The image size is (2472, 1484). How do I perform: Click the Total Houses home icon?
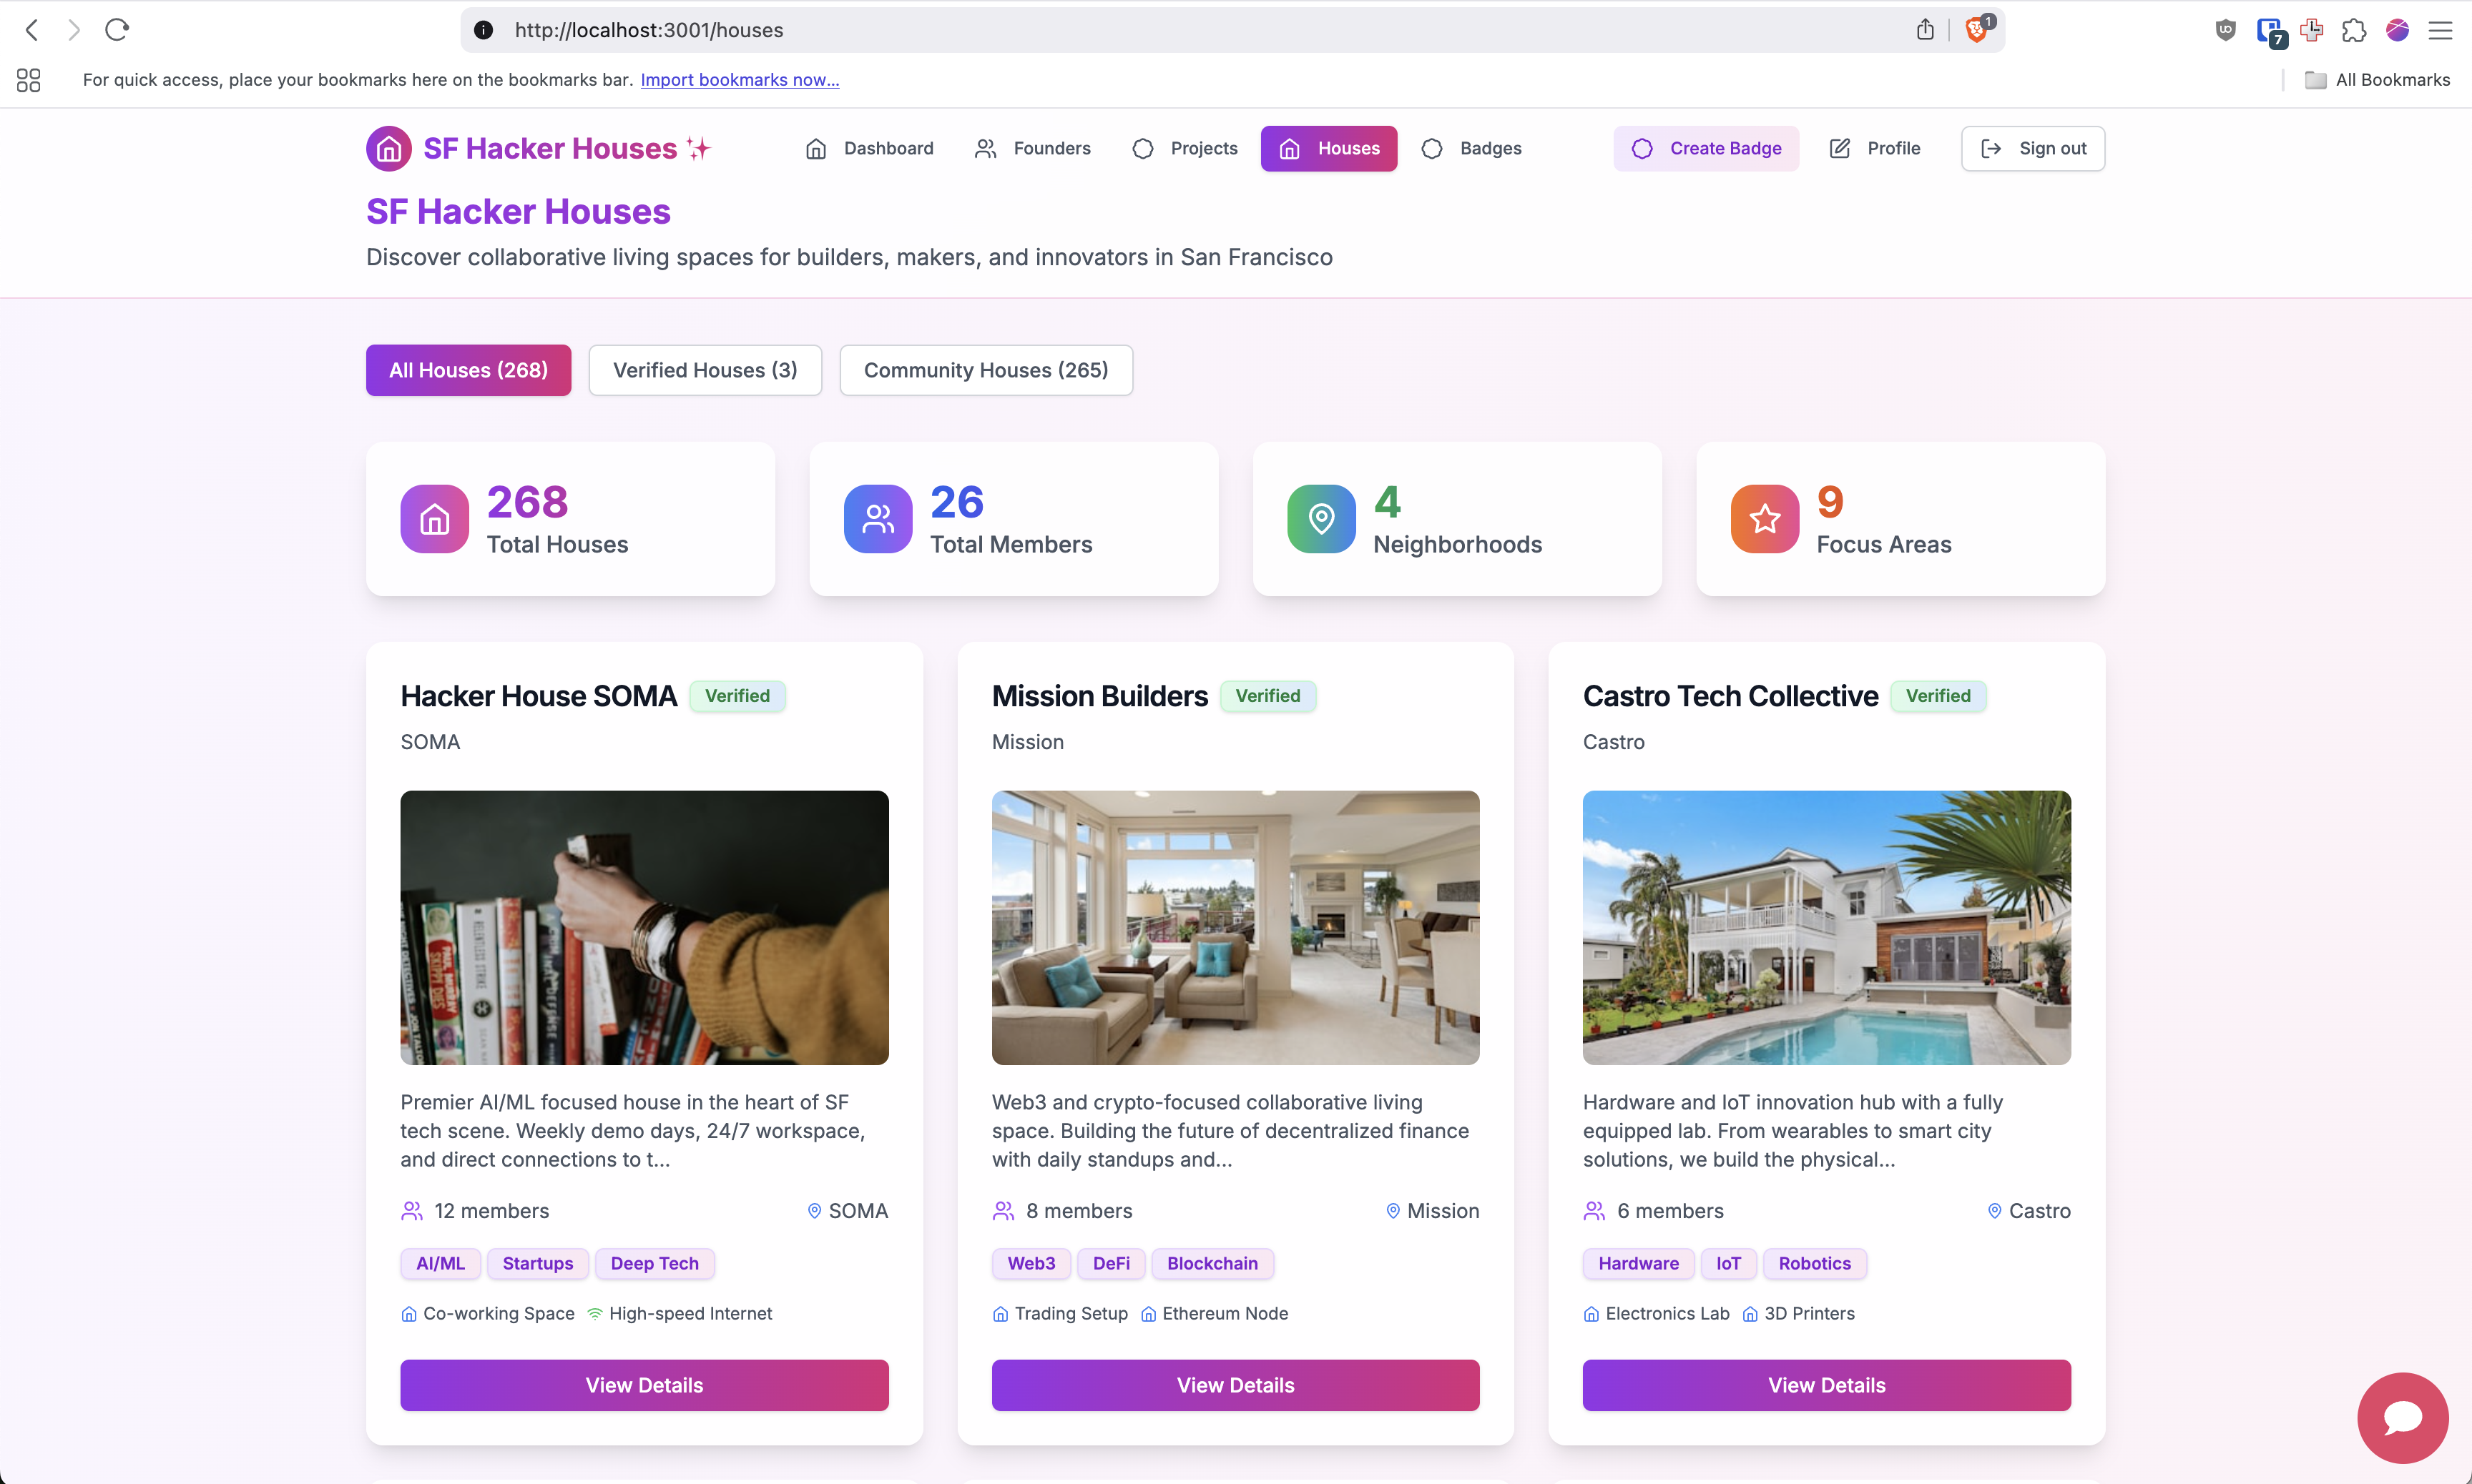click(434, 519)
